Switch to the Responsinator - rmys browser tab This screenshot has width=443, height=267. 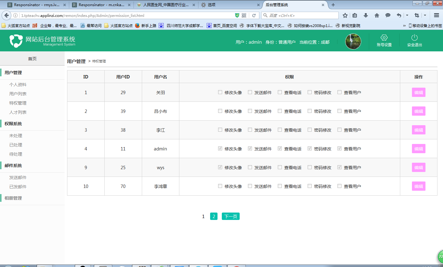click(x=36, y=5)
